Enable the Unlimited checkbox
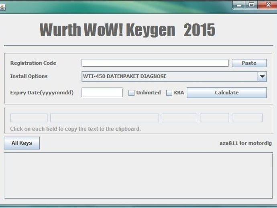 [x=131, y=93]
